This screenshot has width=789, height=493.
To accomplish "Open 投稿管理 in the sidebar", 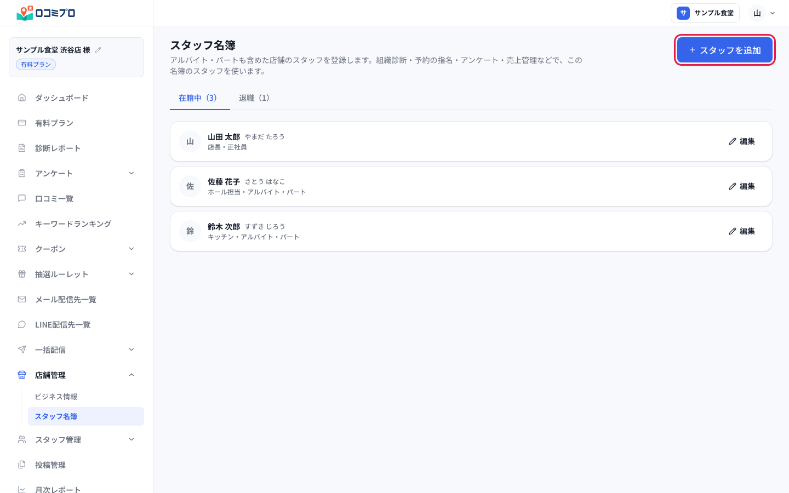I will [x=76, y=465].
